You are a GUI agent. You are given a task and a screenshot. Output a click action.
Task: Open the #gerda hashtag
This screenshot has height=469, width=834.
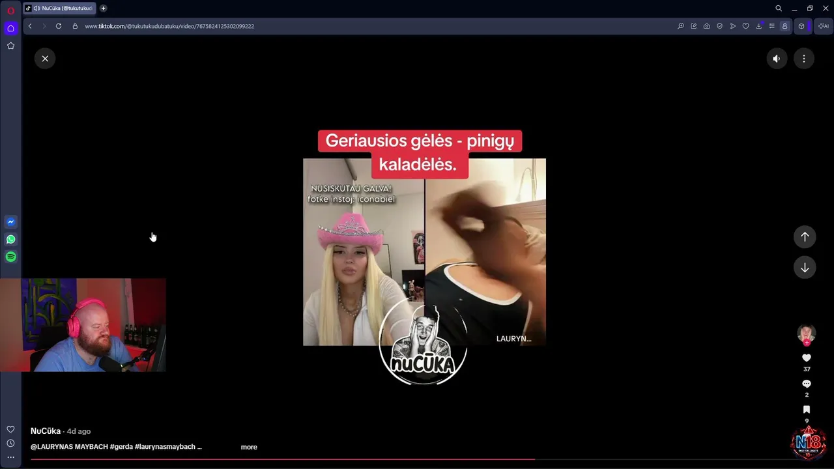coord(121,447)
